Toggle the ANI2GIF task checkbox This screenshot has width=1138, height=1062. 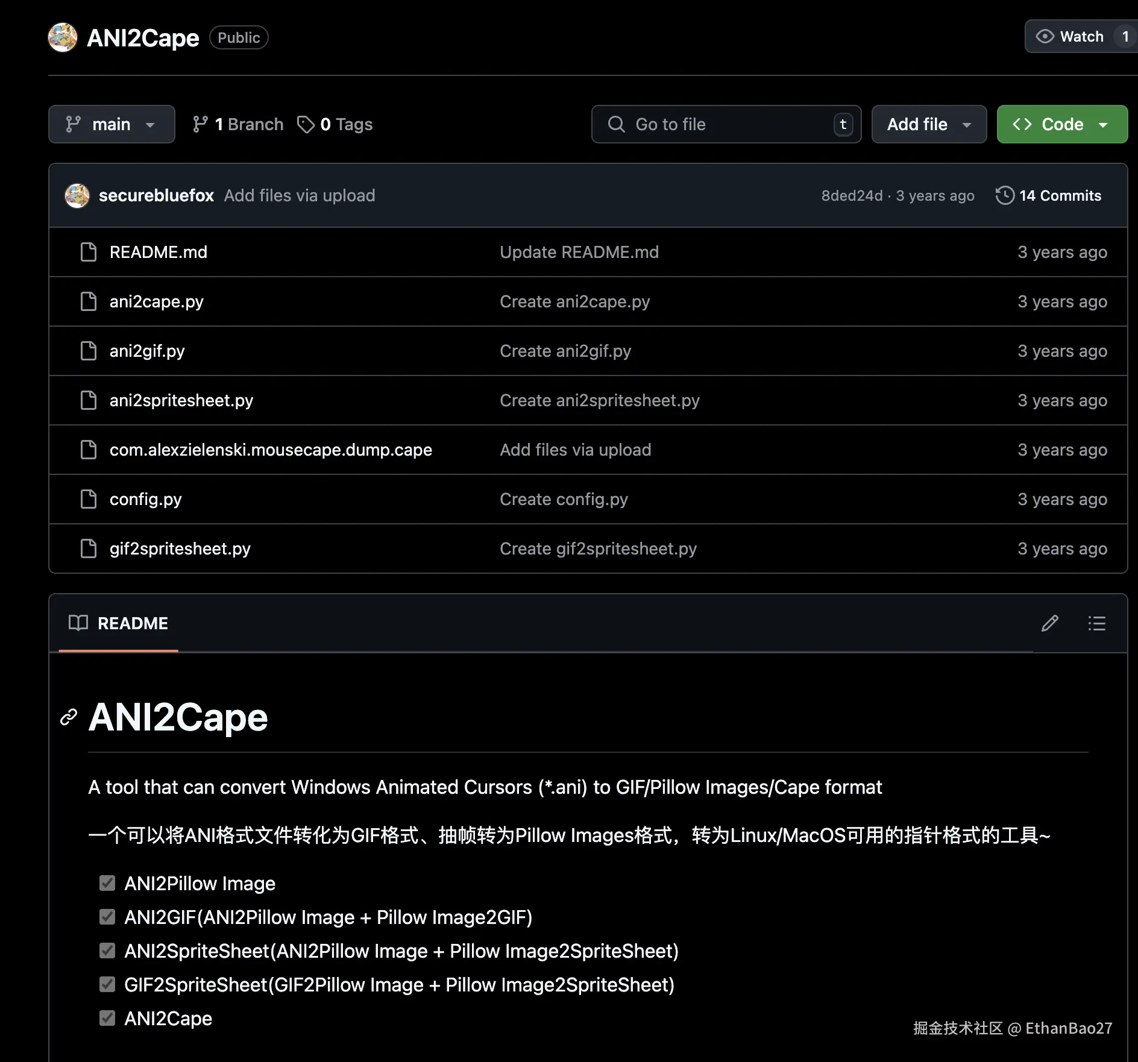107,917
